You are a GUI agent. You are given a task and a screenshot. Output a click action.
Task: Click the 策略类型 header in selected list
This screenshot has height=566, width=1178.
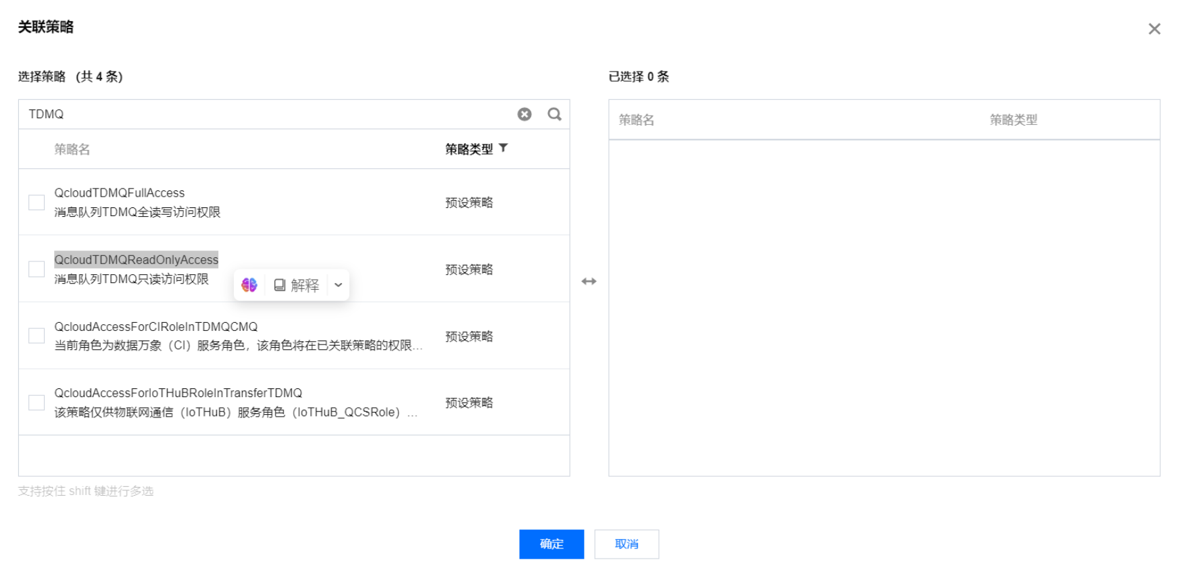coord(1013,120)
